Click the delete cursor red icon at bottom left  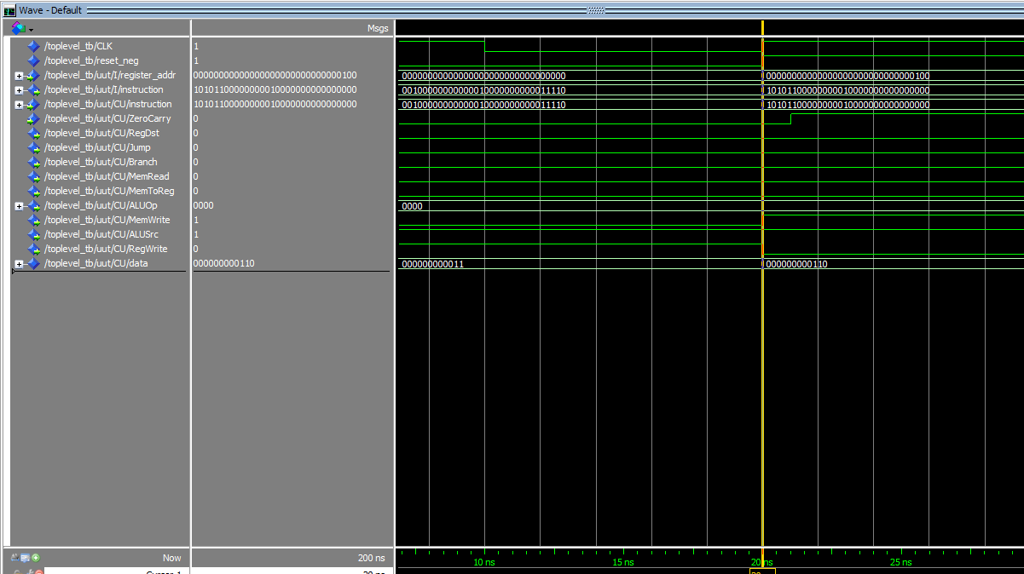pyautogui.click(x=39, y=571)
